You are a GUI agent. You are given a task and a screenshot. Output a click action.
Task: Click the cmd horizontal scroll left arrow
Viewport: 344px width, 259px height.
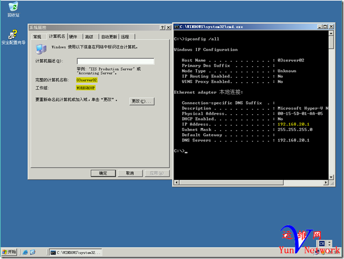(x=177, y=182)
